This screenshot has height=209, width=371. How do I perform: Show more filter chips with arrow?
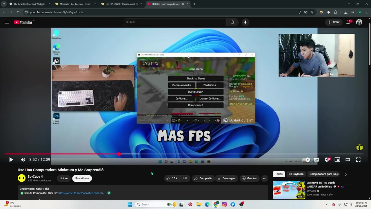[x=345, y=174]
